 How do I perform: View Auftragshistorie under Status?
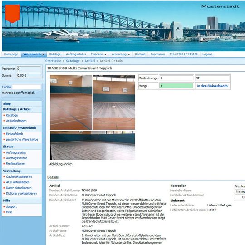click(x=17, y=158)
